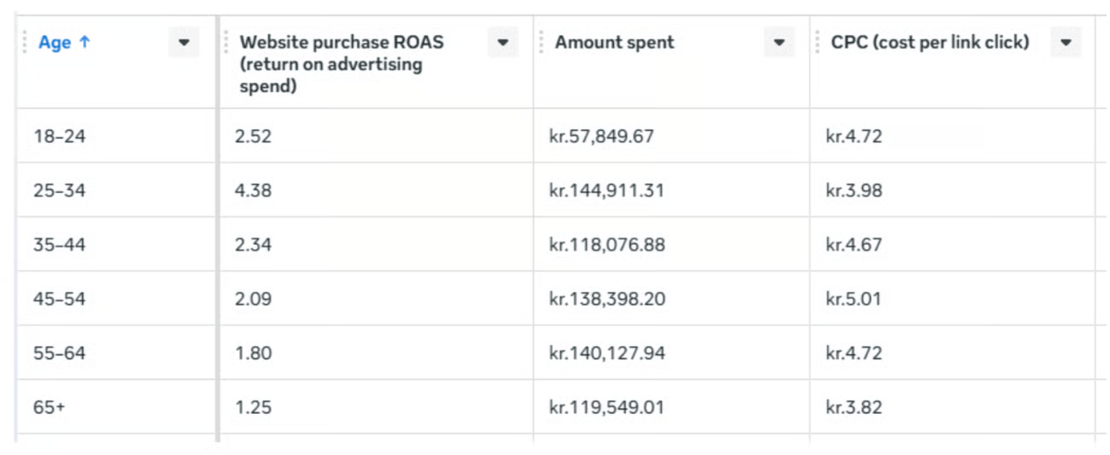Open the Age column dropdown arrow
The width and height of the screenshot is (1110, 455).
(184, 43)
